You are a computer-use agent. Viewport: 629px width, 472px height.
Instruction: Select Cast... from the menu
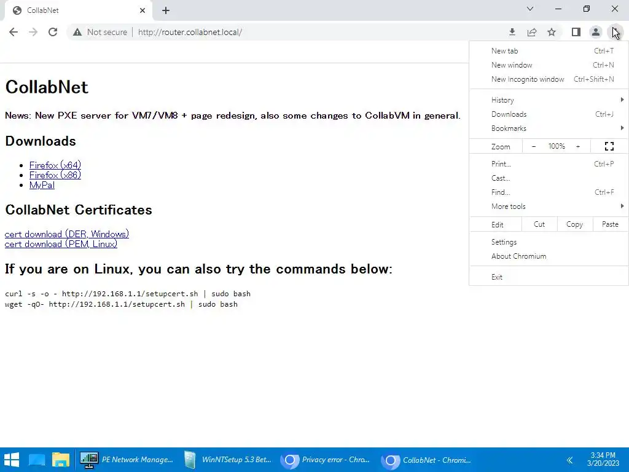[x=549, y=178]
